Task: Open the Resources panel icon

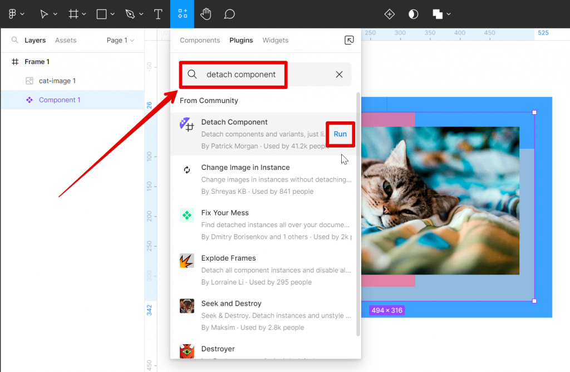Action: [182, 14]
